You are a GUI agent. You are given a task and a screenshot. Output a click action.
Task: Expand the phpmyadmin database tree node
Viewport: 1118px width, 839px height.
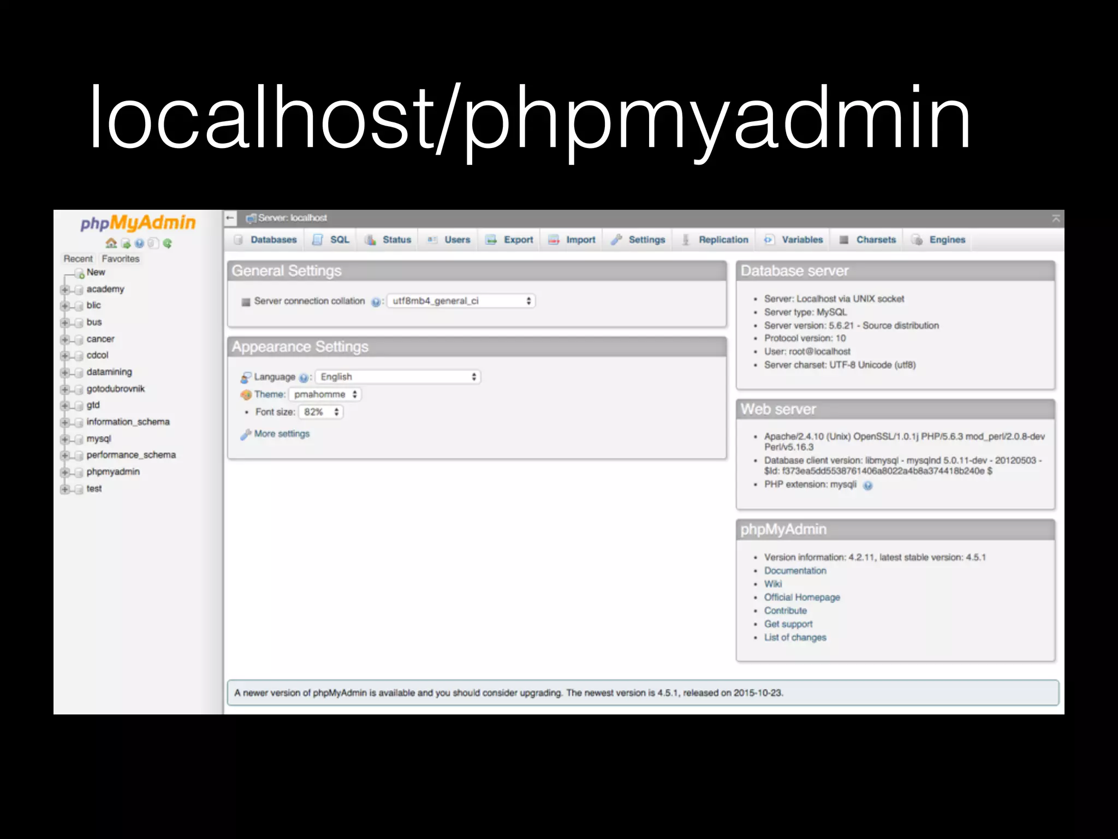tap(65, 472)
